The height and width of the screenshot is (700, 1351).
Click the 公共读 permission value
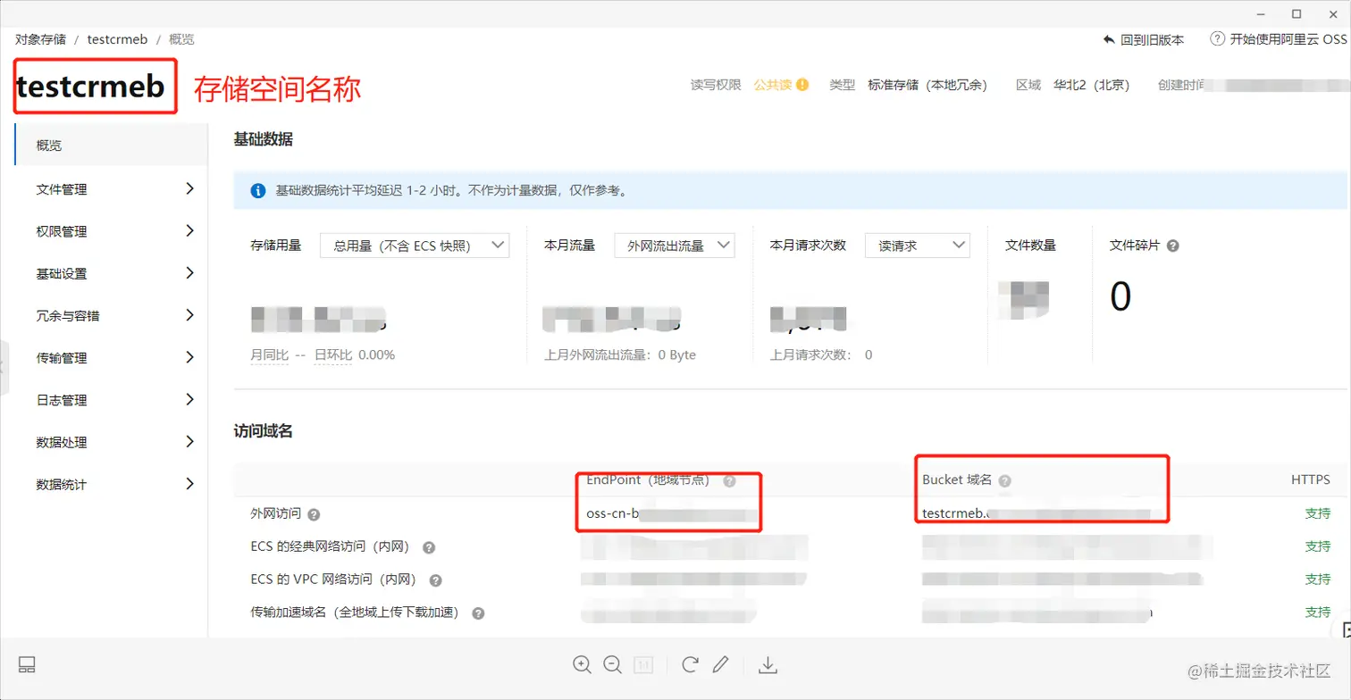773,85
